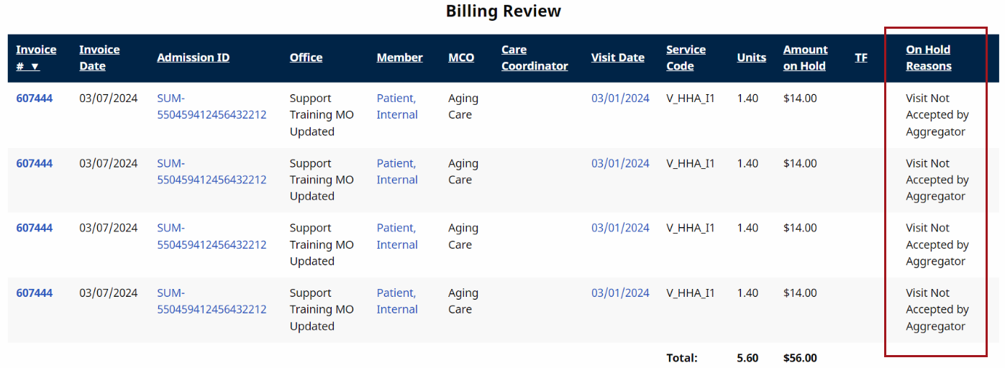This screenshot has width=1005, height=368.
Task: Open first row's 03/01/2024 visit date
Action: click(620, 98)
